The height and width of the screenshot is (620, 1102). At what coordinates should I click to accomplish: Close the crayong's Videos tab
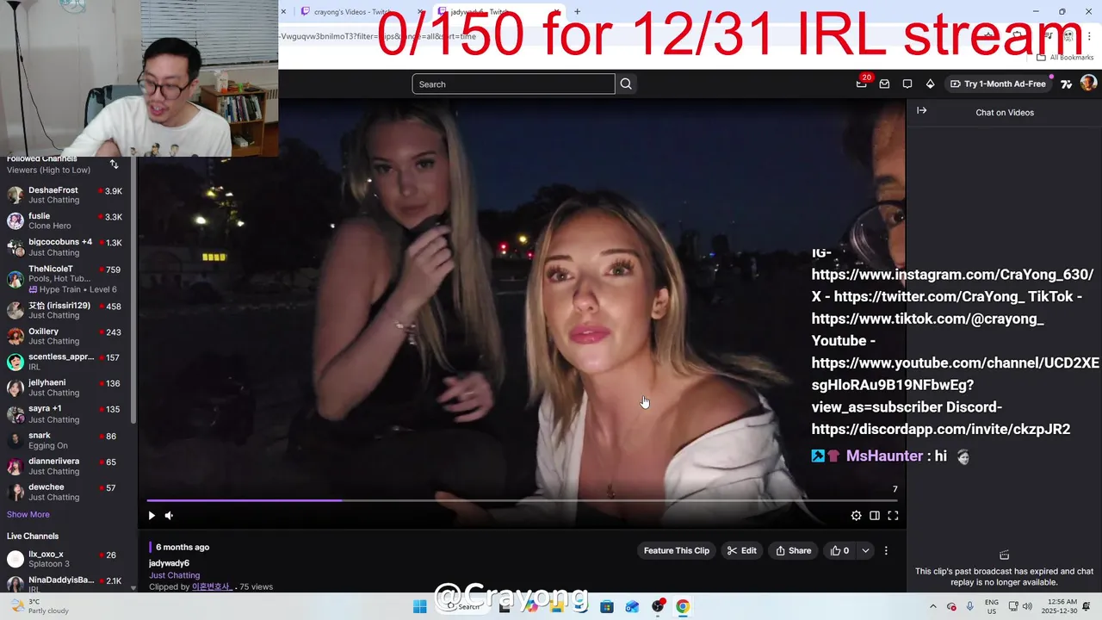tap(421, 12)
